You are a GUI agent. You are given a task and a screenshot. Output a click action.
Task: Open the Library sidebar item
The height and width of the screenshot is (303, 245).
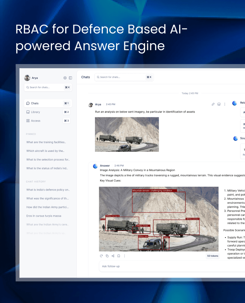click(x=48, y=112)
